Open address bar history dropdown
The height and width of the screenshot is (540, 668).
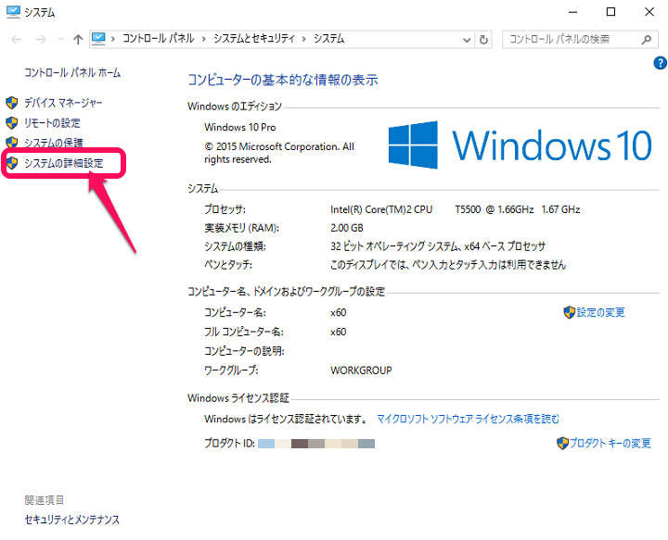pyautogui.click(x=467, y=40)
